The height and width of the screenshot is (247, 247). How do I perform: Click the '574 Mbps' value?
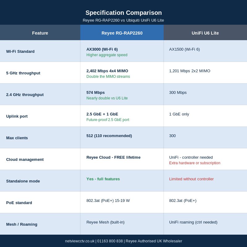coord(96,92)
